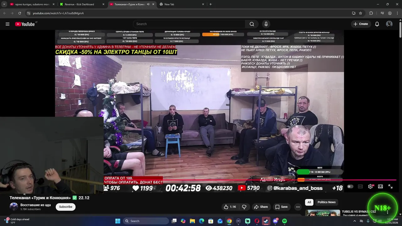
Task: Click the address bar URL
Action: 58,13
